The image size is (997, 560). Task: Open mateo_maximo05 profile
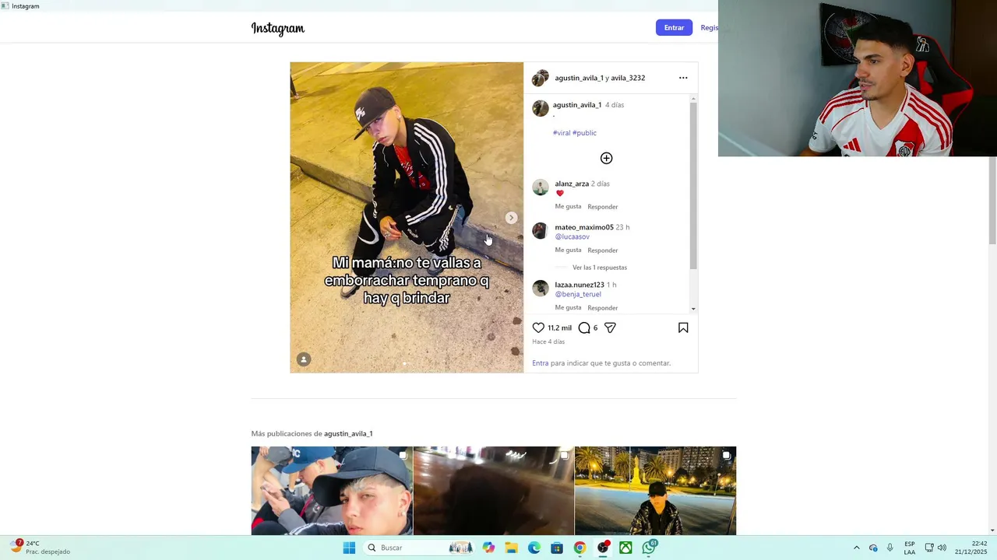click(584, 227)
